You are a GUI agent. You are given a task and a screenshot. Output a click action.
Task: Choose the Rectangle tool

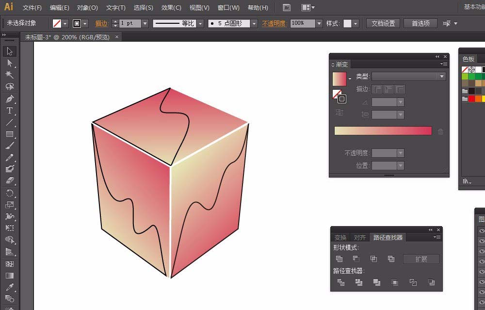pos(9,134)
